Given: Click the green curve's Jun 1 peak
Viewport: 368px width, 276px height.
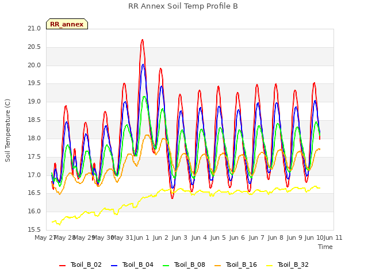Looking at the screenshot, I should (x=144, y=97).
